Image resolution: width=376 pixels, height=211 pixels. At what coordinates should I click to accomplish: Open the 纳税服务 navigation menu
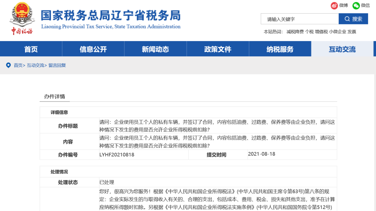click(x=280, y=49)
